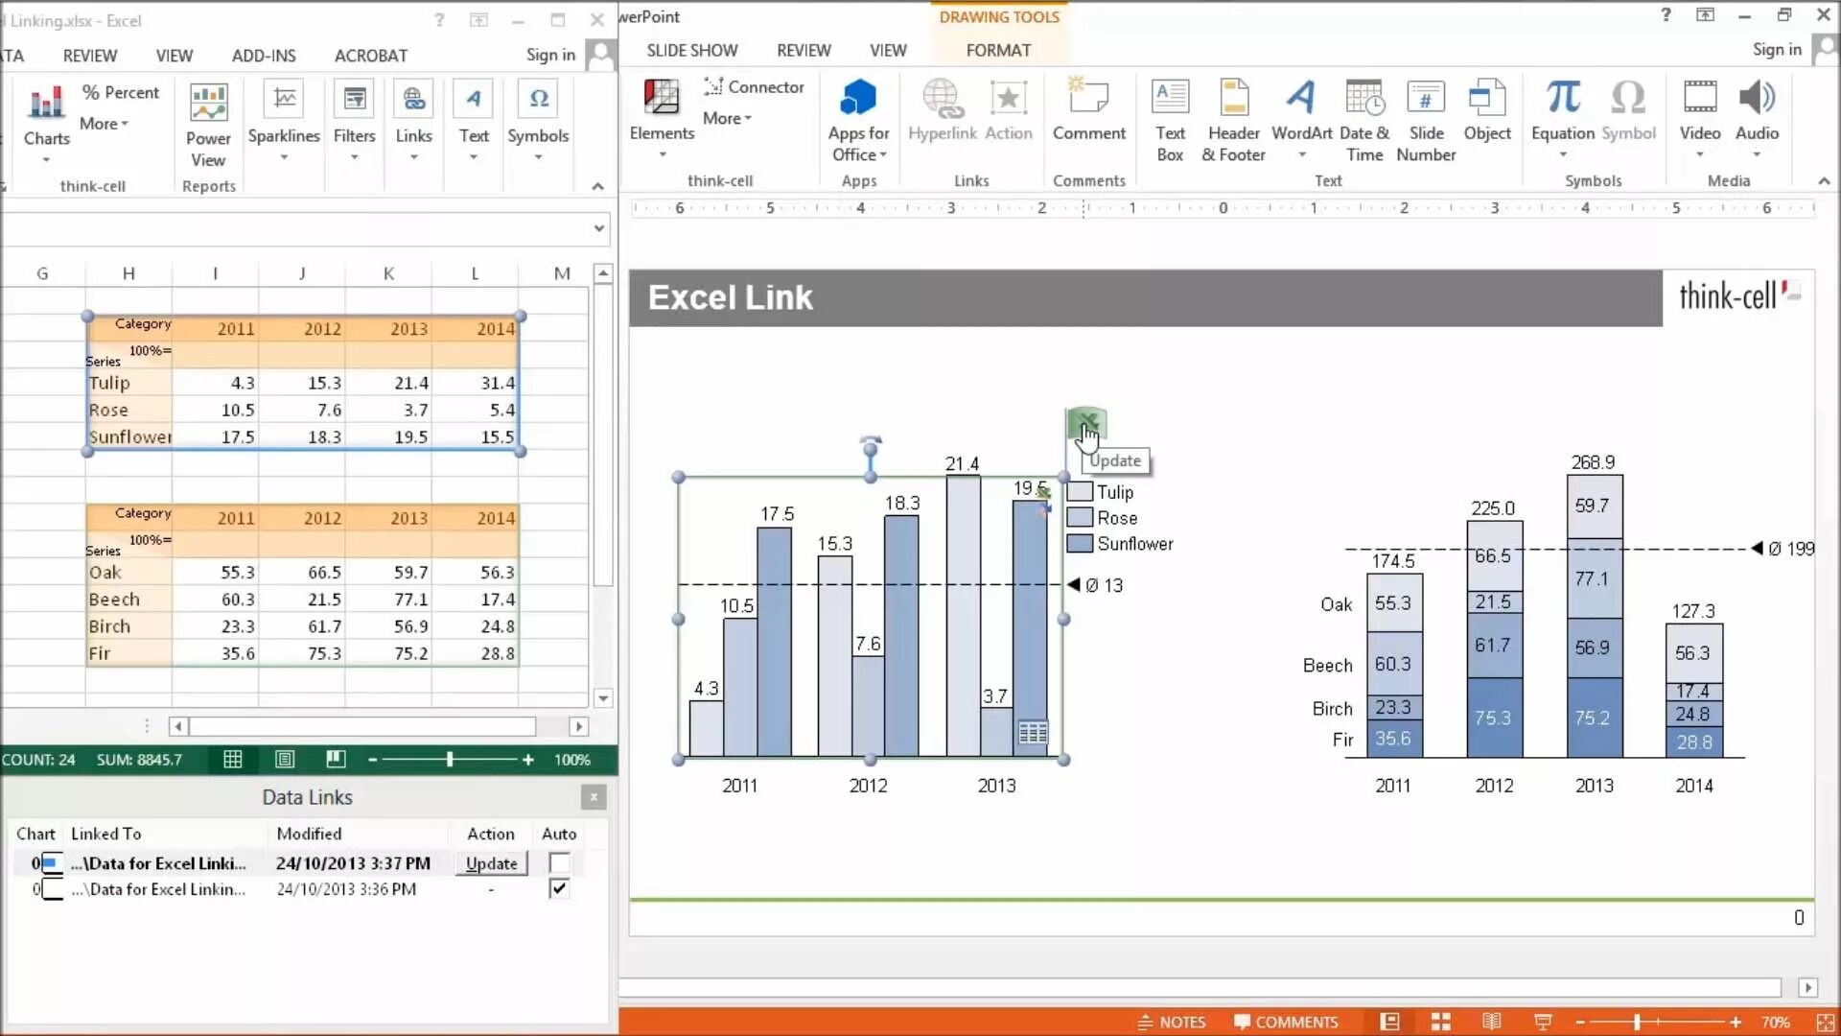Switch to Page Layout view in Excel
Screen dimensions: 1841x1036
[x=285, y=760]
